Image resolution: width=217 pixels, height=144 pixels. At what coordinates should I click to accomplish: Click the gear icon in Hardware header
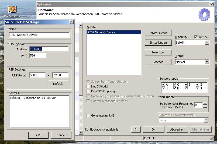click(x=204, y=15)
